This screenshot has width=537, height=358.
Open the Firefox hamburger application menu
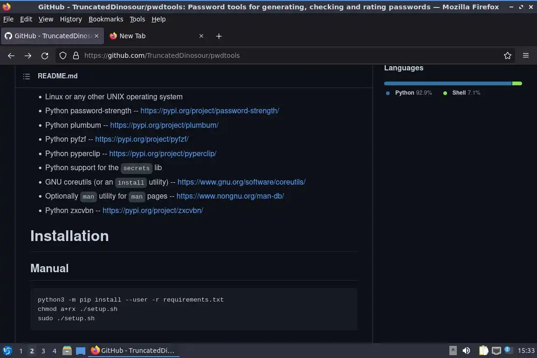point(526,55)
